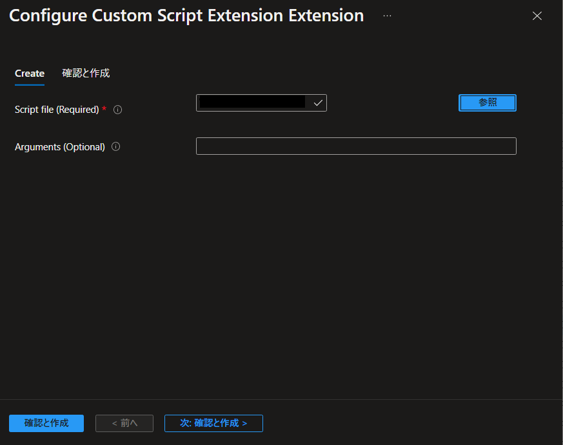
Task: Select the redacted file name in Script file
Action: click(252, 102)
